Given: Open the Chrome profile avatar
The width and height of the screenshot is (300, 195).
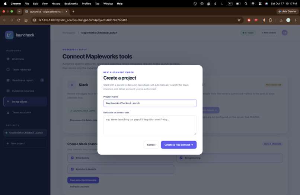Looking at the screenshot, I should click(288, 20).
